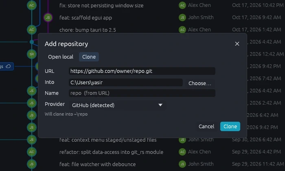Click author name Alex Chen on top row

click(x=199, y=5)
